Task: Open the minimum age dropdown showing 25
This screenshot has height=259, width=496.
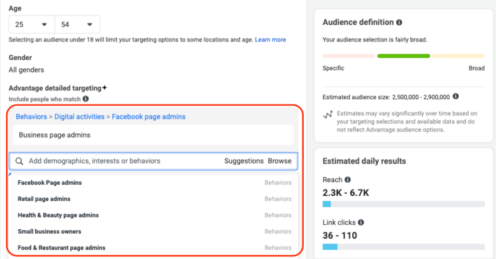Action: 32,25
